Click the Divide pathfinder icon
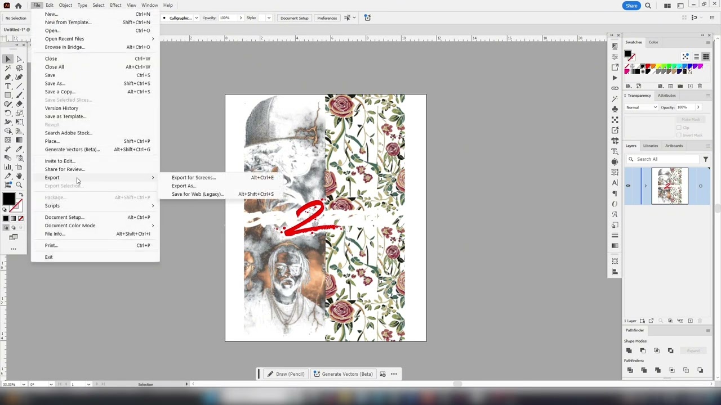 [x=630, y=370]
